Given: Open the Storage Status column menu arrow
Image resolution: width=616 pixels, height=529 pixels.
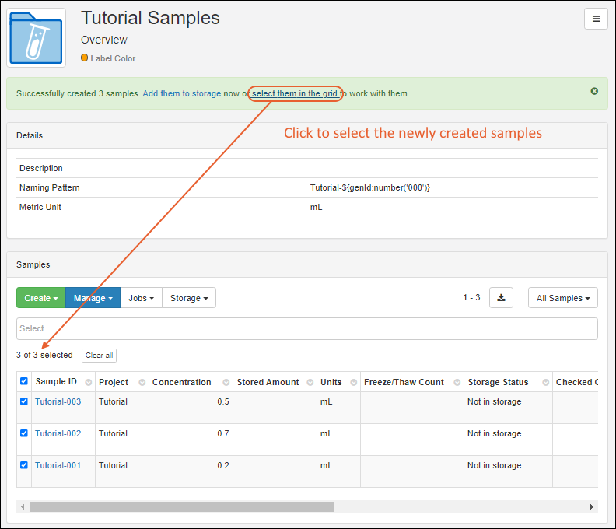Looking at the screenshot, I should pos(542,383).
